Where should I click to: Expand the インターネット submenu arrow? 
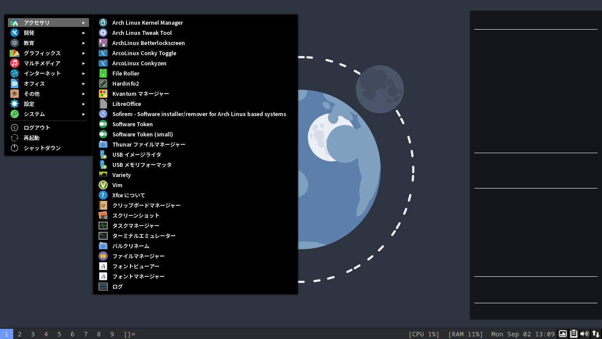[83, 73]
